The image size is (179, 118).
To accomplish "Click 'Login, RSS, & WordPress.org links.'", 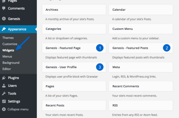I will 134,77.
